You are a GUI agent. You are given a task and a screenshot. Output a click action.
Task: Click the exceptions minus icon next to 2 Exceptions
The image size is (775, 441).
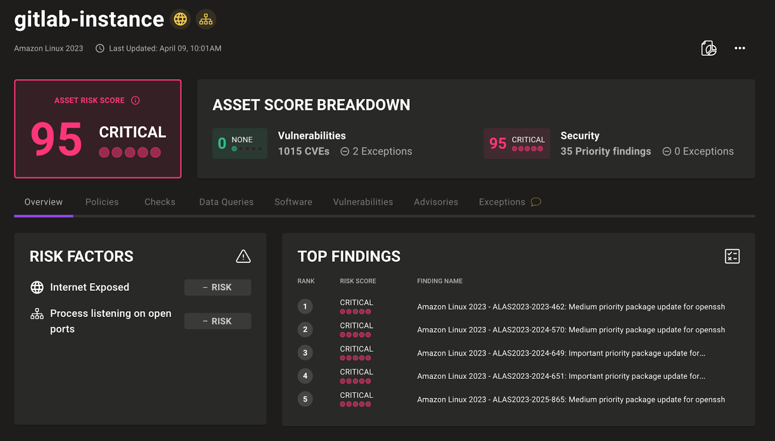point(344,151)
